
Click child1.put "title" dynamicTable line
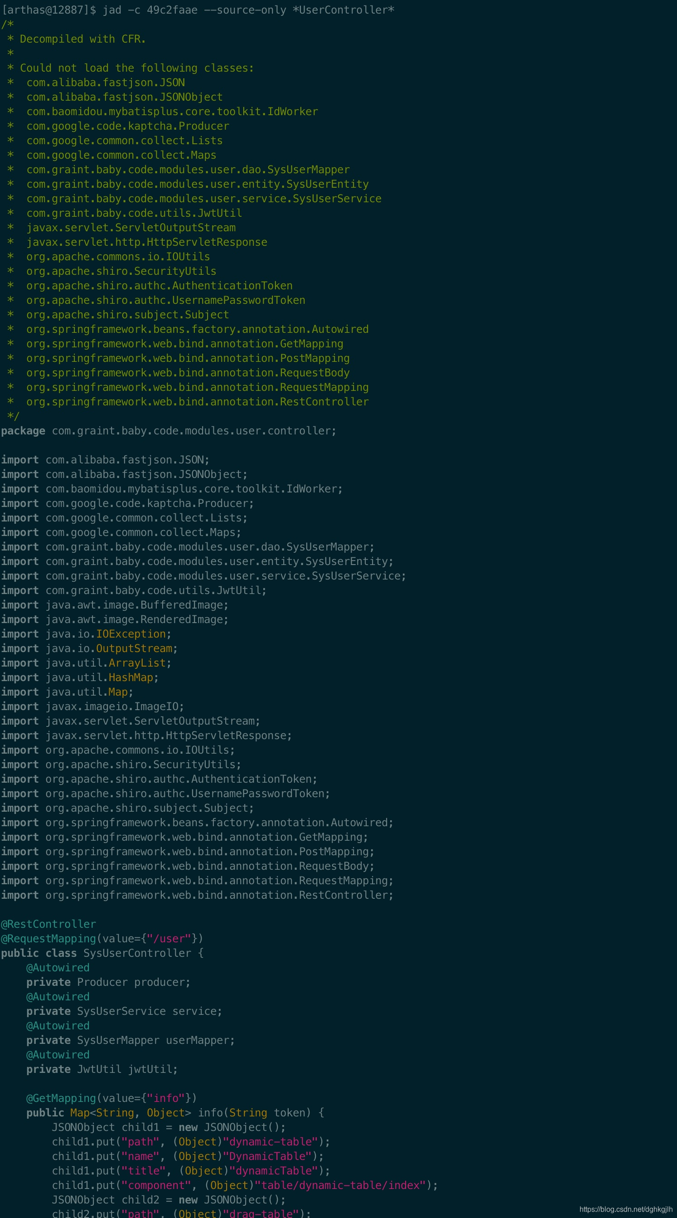pos(191,1171)
